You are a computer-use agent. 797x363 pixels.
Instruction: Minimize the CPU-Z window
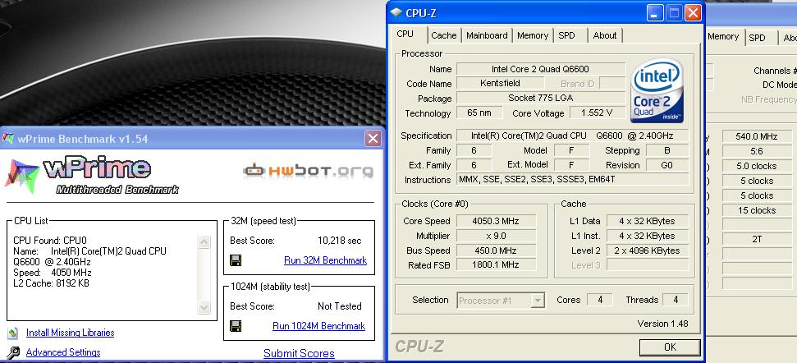655,13
